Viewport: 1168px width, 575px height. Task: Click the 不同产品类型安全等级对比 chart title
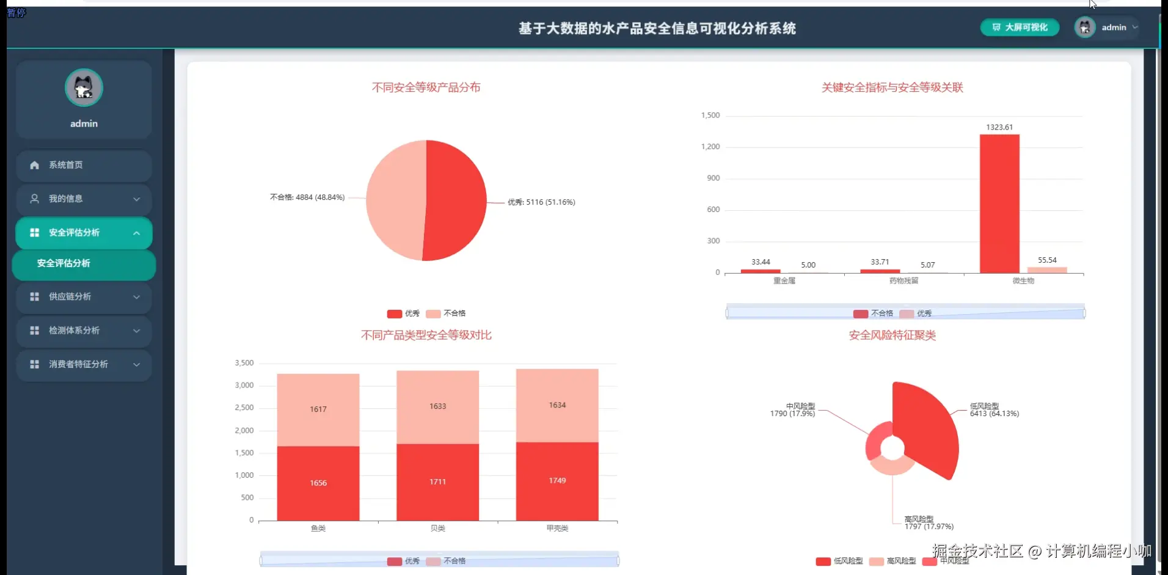click(426, 335)
